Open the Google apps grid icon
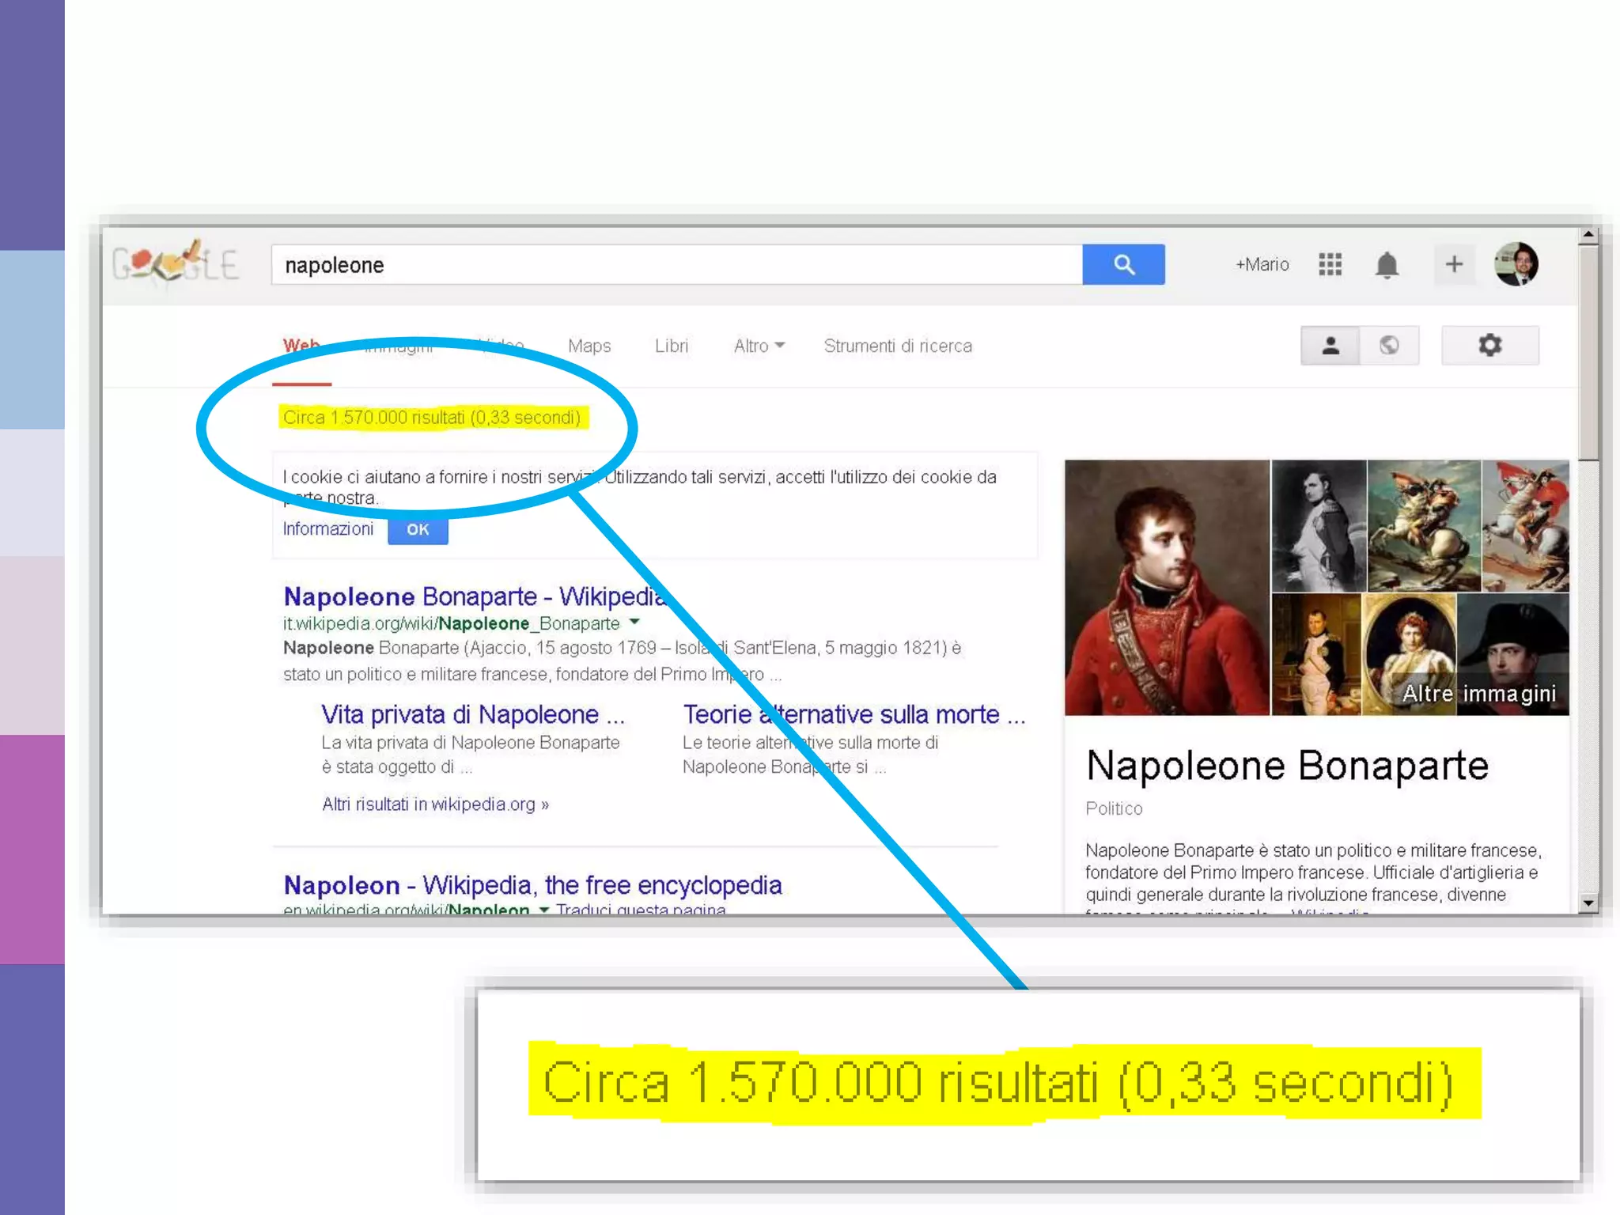Viewport: 1620px width, 1215px height. [1330, 264]
